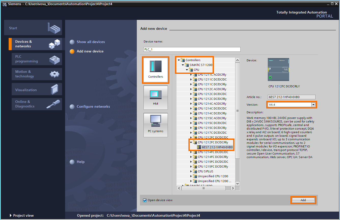Click PLC programming block icon

54,60
